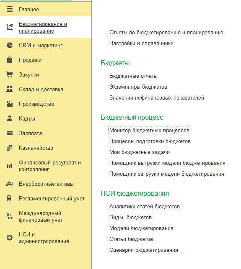Click the gear icon for НСИ и администрирование
The width and height of the screenshot is (241, 269).
(10, 238)
